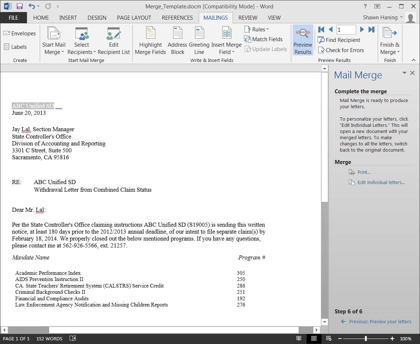420x344 pixels.
Task: Click Edit individual letters link
Action: [381, 182]
